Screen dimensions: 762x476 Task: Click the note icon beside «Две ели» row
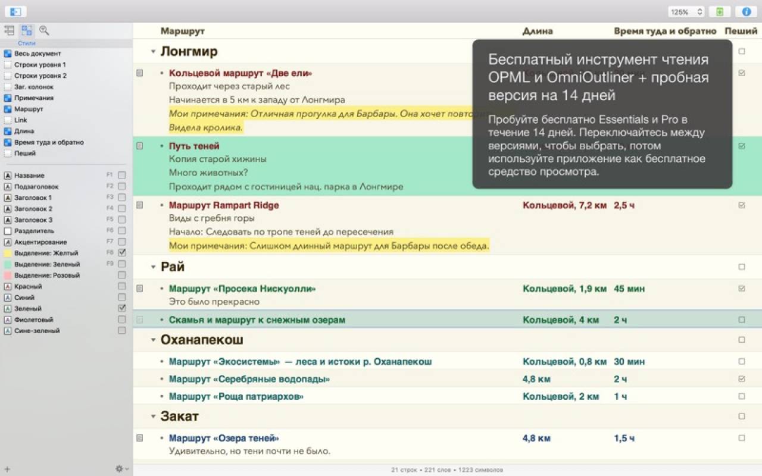pyautogui.click(x=139, y=73)
